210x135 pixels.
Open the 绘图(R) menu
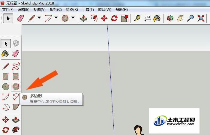pos(72,10)
